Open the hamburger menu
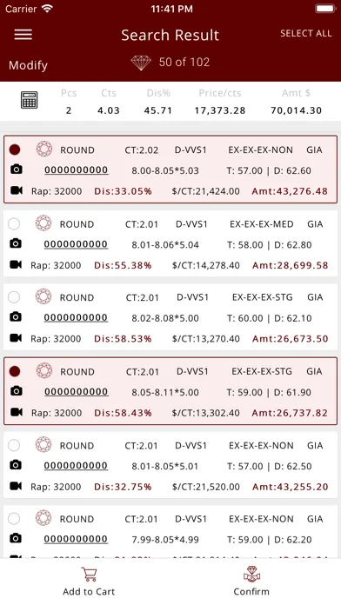341x605 pixels. 23,35
